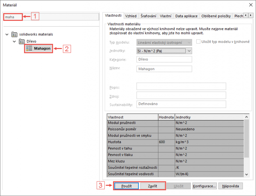Select the Pevnost v tahu row
This screenshot has height=196, width=256.
175,149
